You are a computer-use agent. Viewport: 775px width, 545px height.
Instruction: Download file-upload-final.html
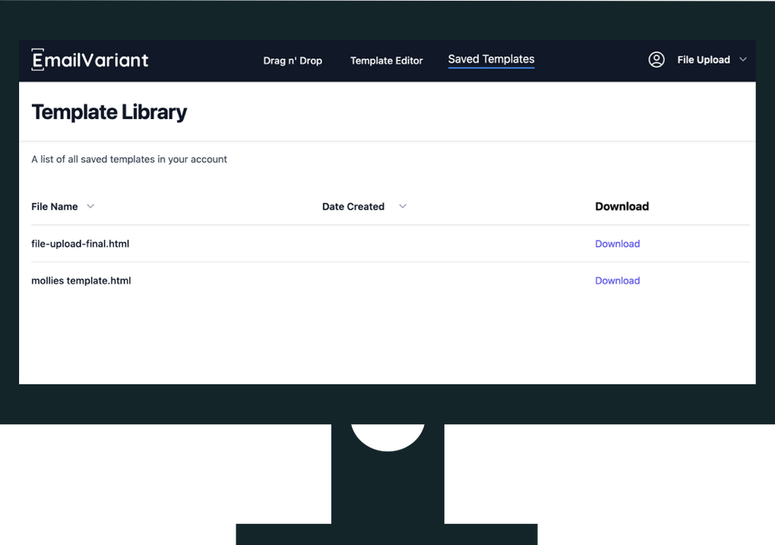pos(617,244)
